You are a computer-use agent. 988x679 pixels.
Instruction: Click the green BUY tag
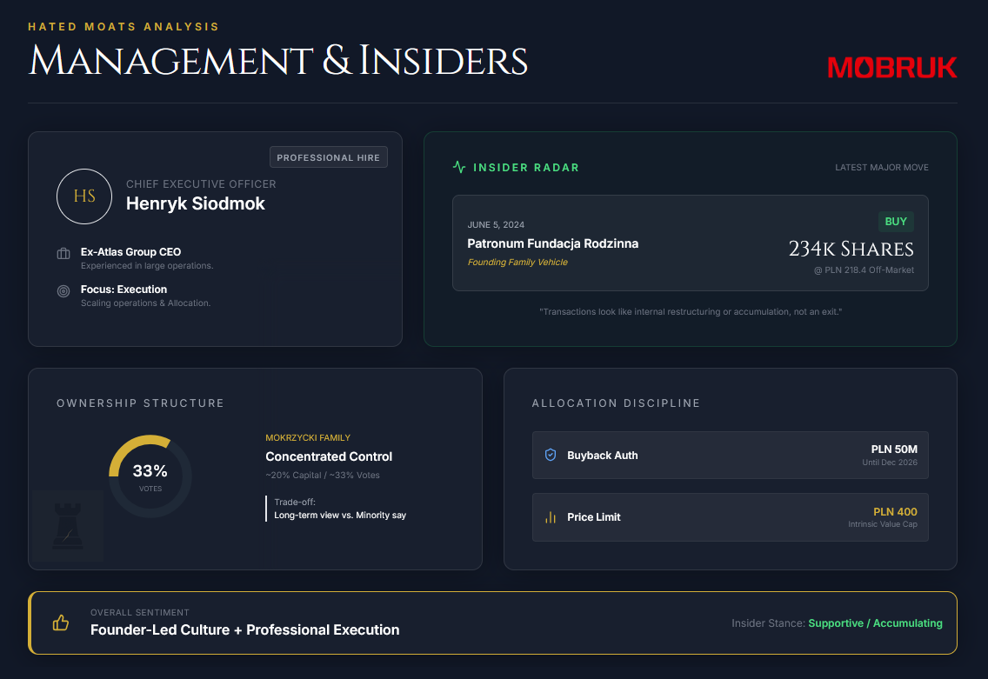[896, 222]
